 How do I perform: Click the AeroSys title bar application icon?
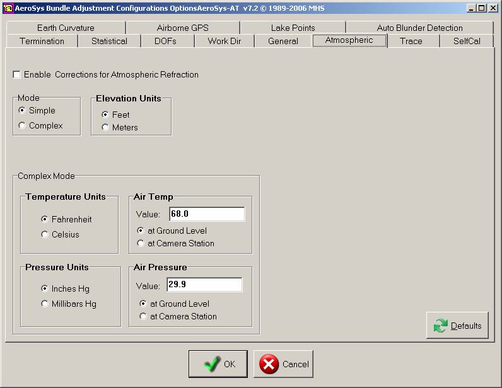(x=8, y=8)
